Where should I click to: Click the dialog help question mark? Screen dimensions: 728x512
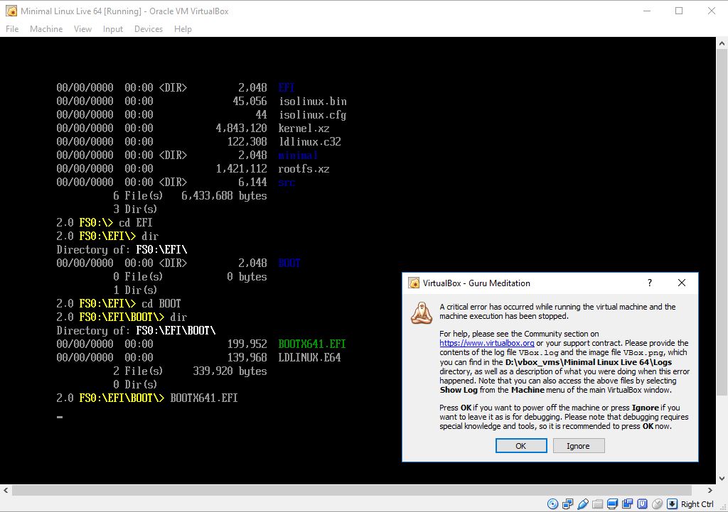(x=648, y=283)
